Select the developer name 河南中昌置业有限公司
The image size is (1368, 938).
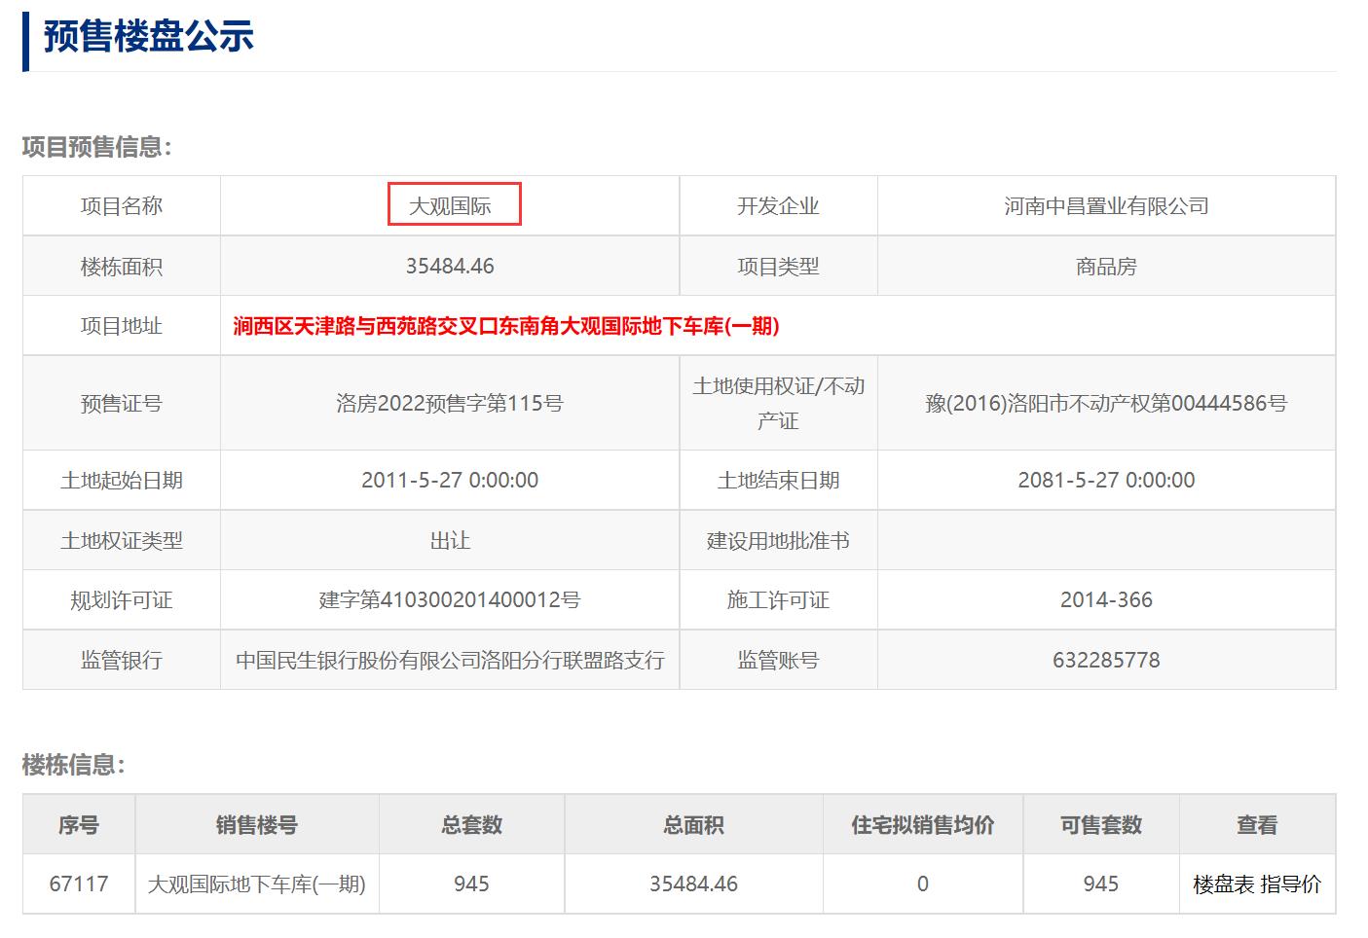click(1105, 204)
